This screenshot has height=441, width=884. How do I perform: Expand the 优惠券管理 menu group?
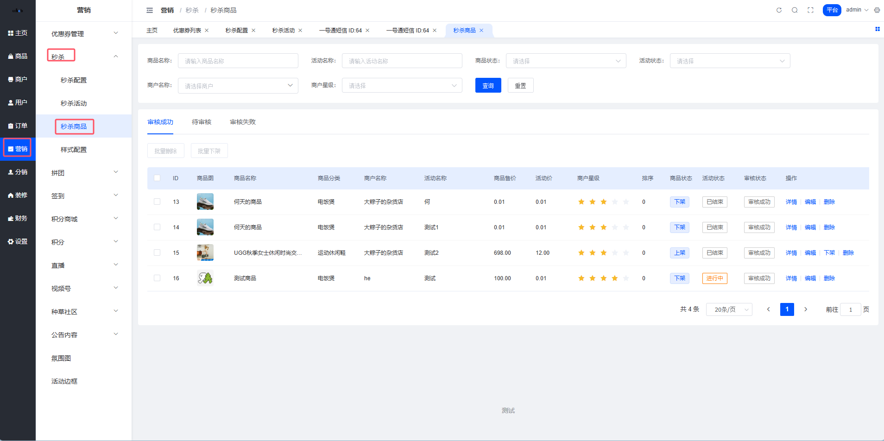pyautogui.click(x=83, y=33)
